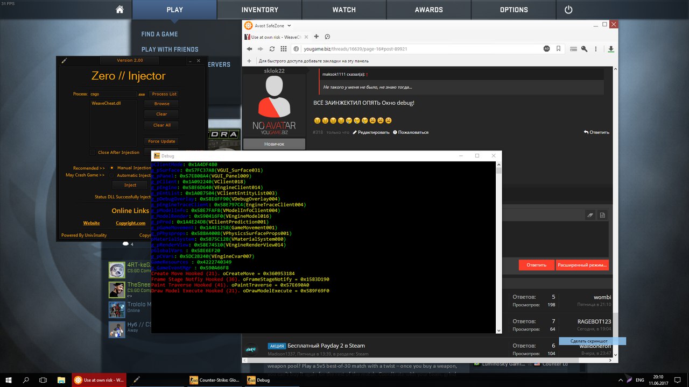
Task: Click the browser key passwords icon
Action: coord(585,49)
